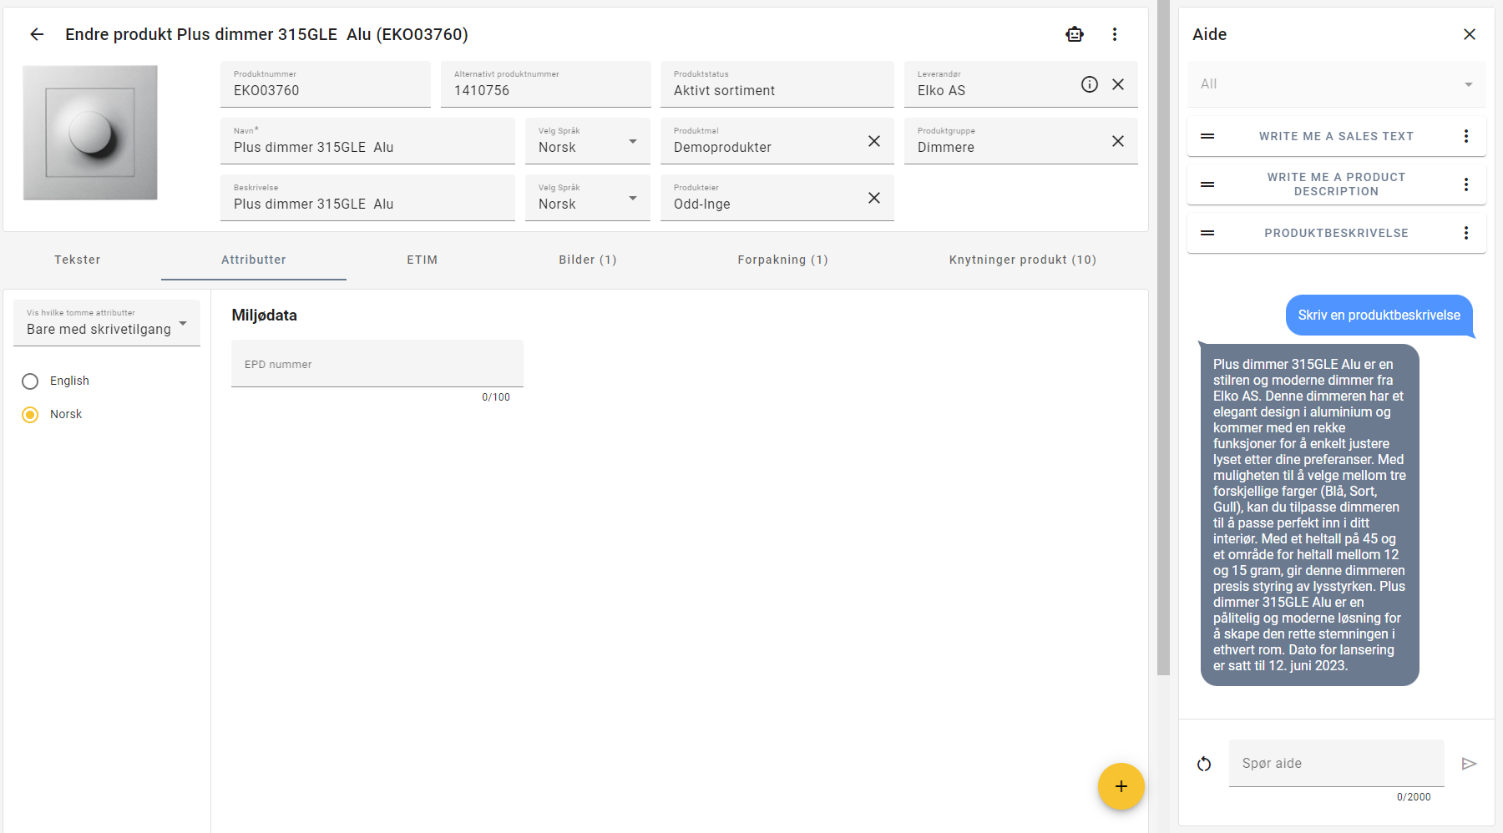Screen dimensions: 1503x833
Task: Switch to the Attributter tab
Action: (x=254, y=260)
